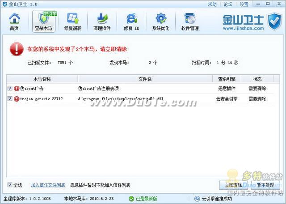286x204 pixels.
Task: Open the 设置 settings menu
Action: pos(244,4)
